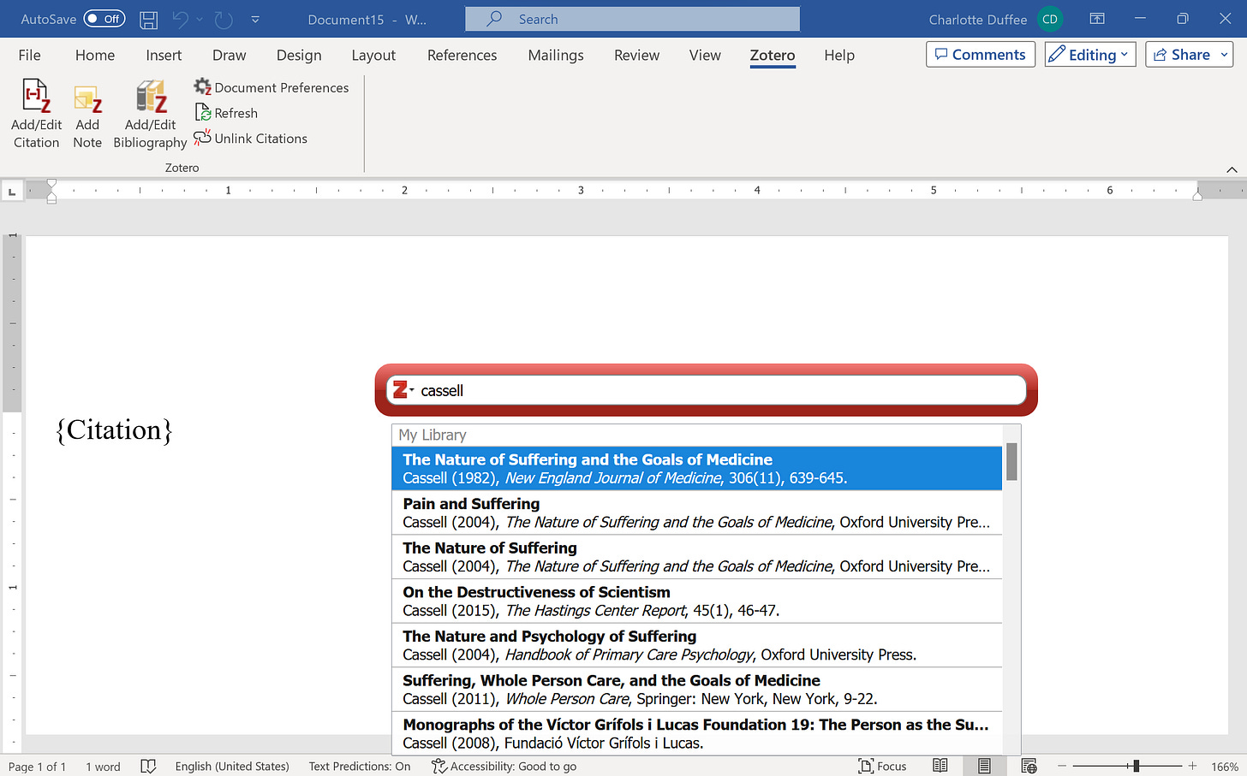Open the Mailings tab
This screenshot has height=776, width=1247.
(x=556, y=55)
